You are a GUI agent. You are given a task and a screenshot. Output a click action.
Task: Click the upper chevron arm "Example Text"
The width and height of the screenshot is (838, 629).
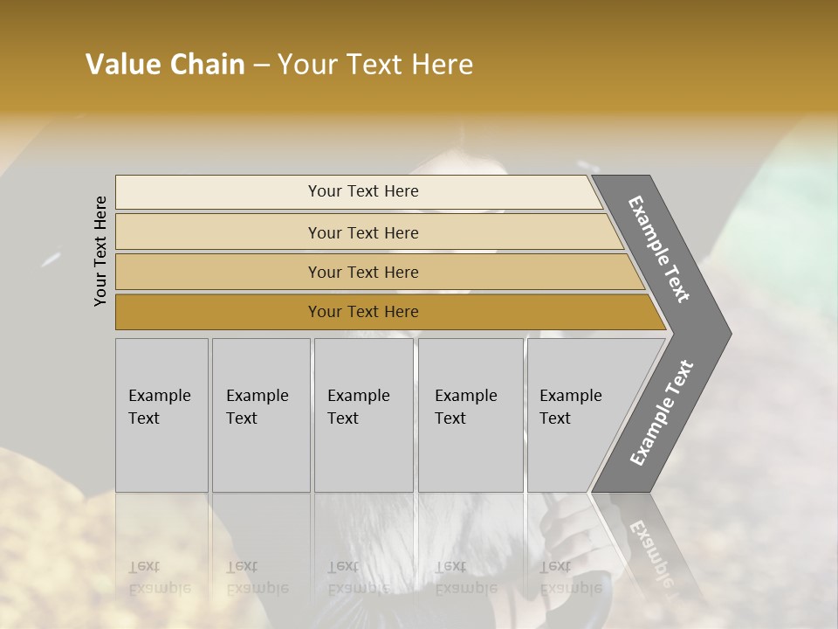(659, 249)
